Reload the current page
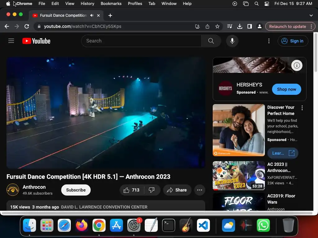Screen dimensions: 318x238 tap(27, 26)
